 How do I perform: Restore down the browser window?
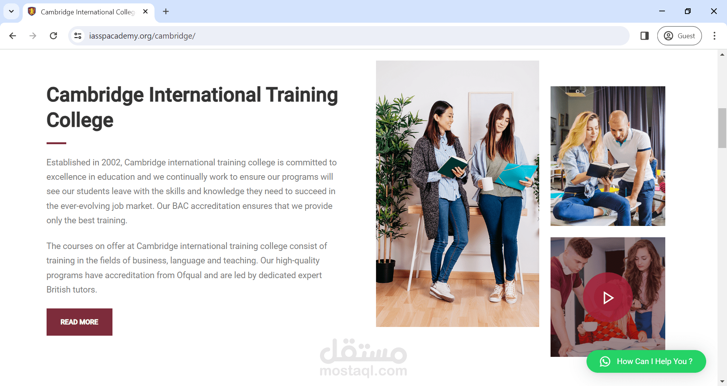(x=688, y=11)
